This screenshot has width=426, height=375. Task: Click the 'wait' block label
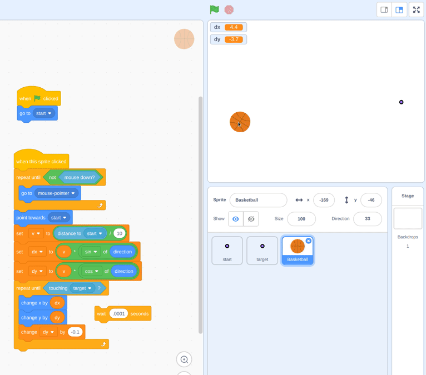[x=101, y=314]
